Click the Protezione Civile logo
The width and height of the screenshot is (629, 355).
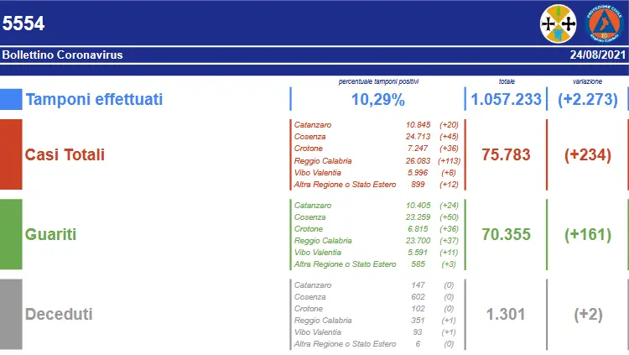coord(603,23)
